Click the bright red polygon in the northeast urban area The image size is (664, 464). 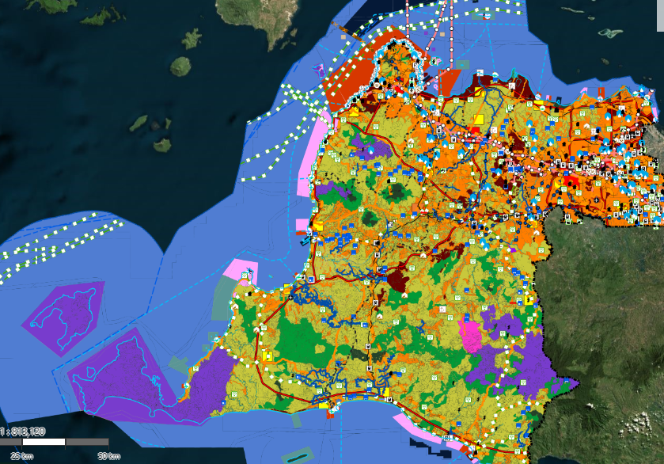572,182
